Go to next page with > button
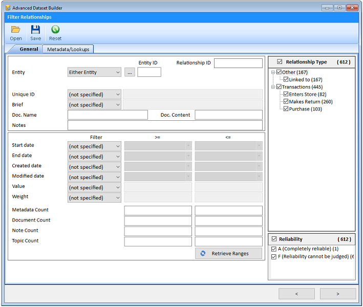This screenshot has height=307, width=363. coord(337,294)
